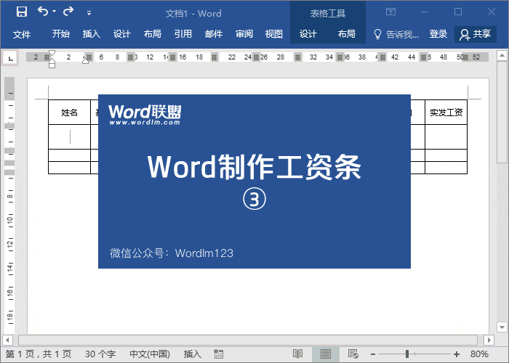Click the vertical scrollbar up arrow
Viewport: 509px width, 363px height.
tap(502, 56)
